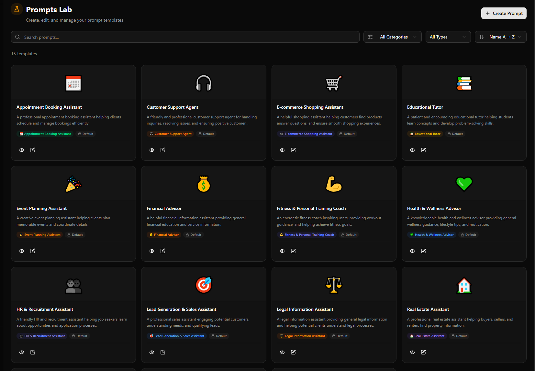Screen dimensions: 535x371
Task: Click the Event Planning Assistant category tag
Action: click(x=40, y=235)
